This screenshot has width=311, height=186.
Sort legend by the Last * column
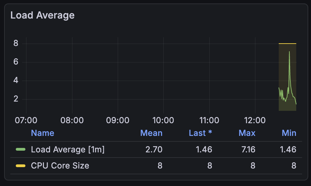pos(200,133)
